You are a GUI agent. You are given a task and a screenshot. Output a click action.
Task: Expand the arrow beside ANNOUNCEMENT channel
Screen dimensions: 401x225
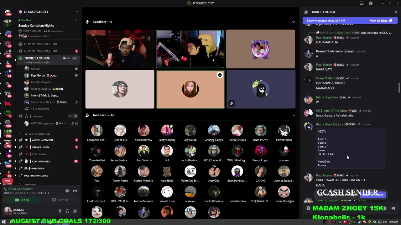coord(16,140)
